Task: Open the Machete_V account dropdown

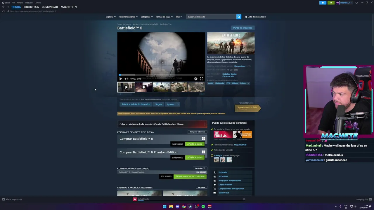Action: click(x=344, y=3)
